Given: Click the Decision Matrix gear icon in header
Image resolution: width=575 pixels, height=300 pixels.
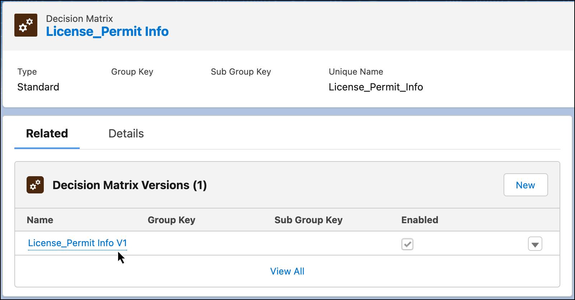Looking at the screenshot, I should point(25,25).
